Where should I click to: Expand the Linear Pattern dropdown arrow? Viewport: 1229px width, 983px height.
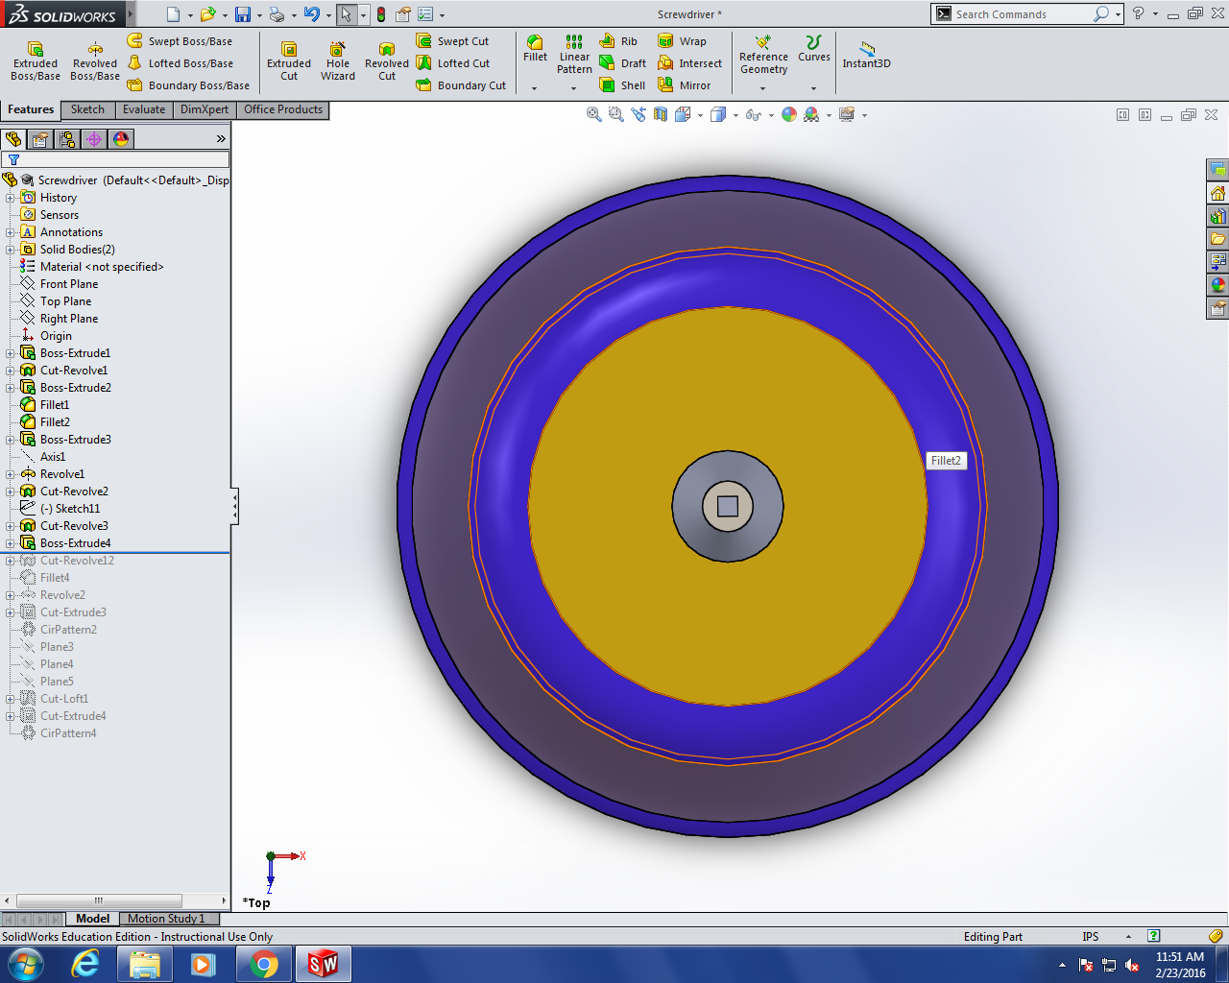point(574,88)
